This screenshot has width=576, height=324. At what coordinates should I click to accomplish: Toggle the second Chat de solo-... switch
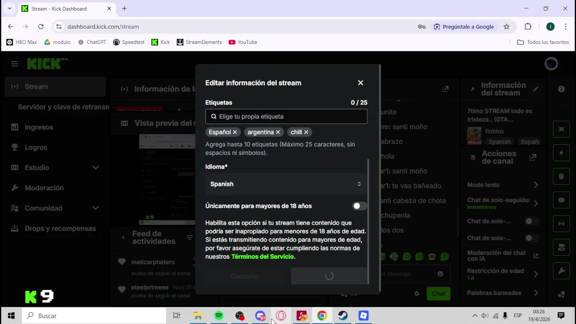click(531, 238)
